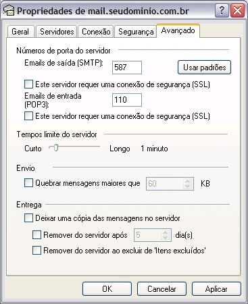The width and height of the screenshot is (248, 304).
Task: Click the question mark help button
Action: tap(222, 11)
